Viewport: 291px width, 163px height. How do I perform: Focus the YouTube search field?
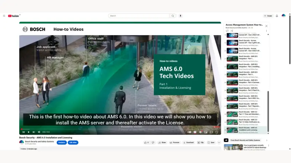pos(139,16)
